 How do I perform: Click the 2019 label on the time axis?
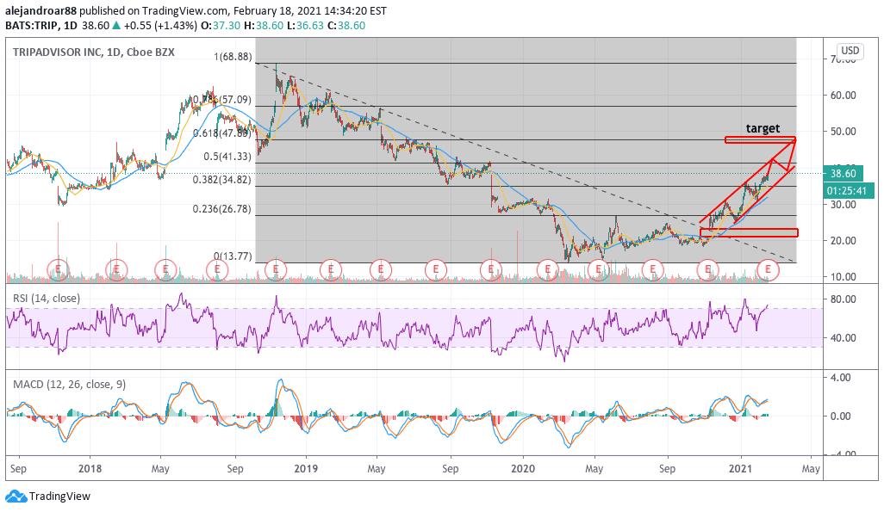click(306, 469)
